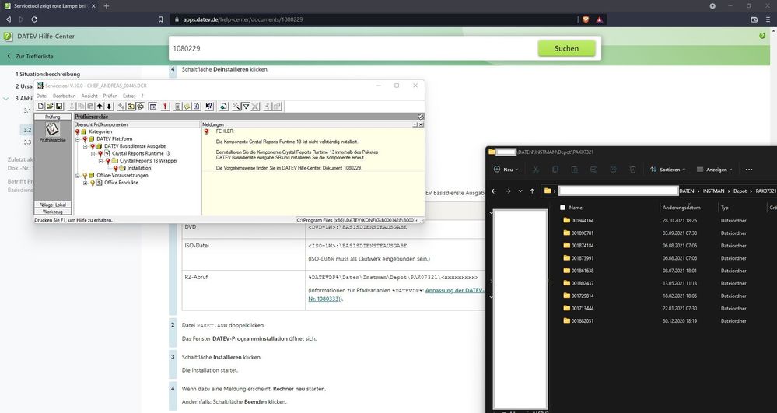Open the Anzeigen dropdown in Explorer
777x413 pixels.
715,170
